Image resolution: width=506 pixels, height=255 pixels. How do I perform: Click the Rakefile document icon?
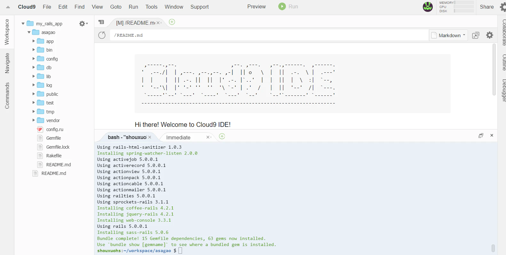click(40, 156)
